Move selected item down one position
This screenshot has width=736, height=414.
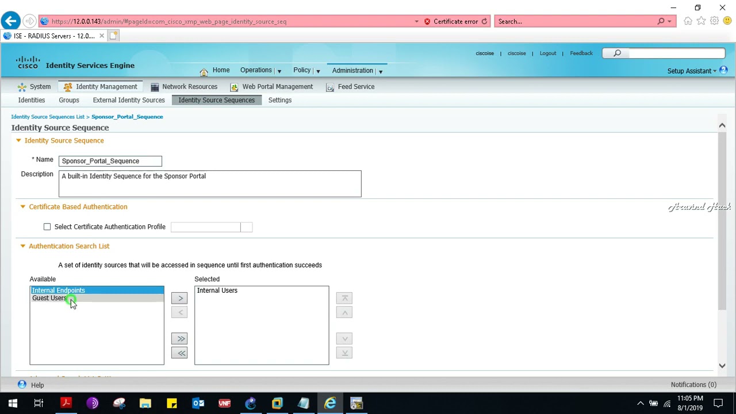[344, 339]
